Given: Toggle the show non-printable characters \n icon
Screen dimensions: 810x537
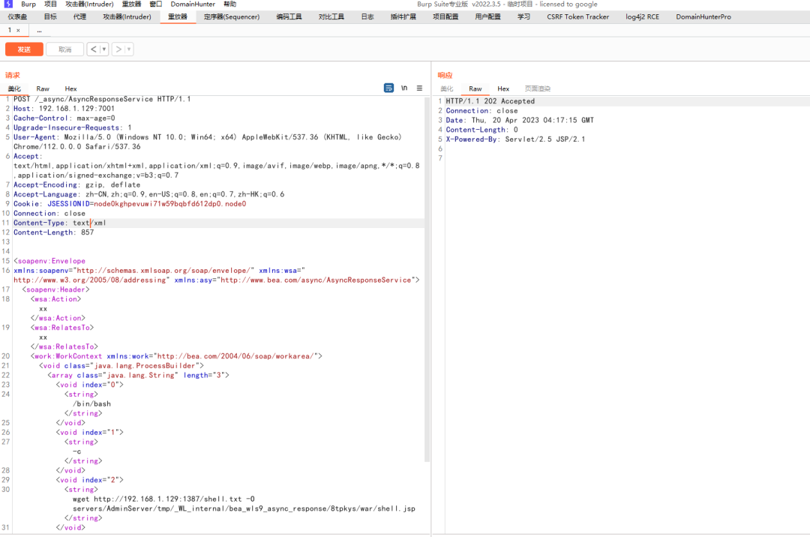Looking at the screenshot, I should [404, 88].
